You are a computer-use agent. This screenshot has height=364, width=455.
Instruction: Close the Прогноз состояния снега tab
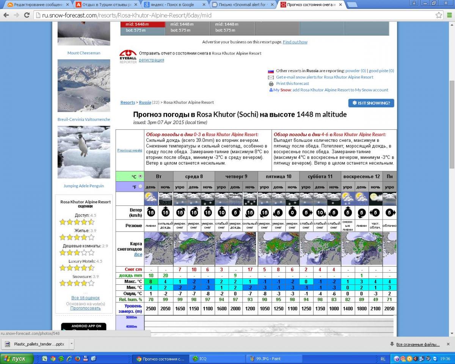click(340, 5)
